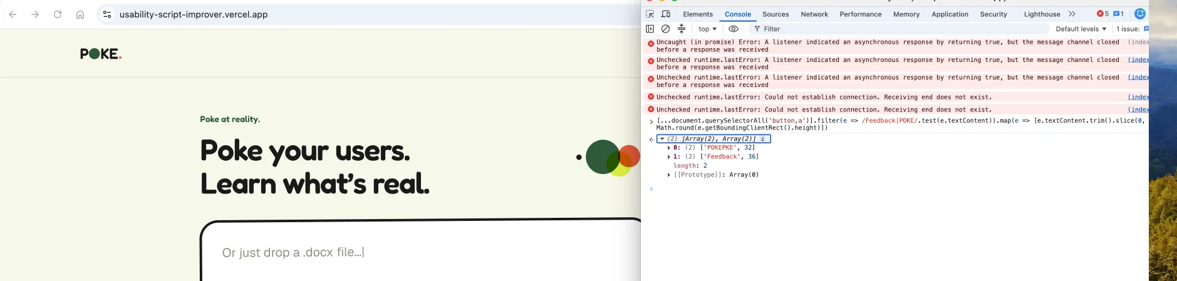Switch to the Security tab
Screen dimensions: 1177x281
[x=993, y=14]
